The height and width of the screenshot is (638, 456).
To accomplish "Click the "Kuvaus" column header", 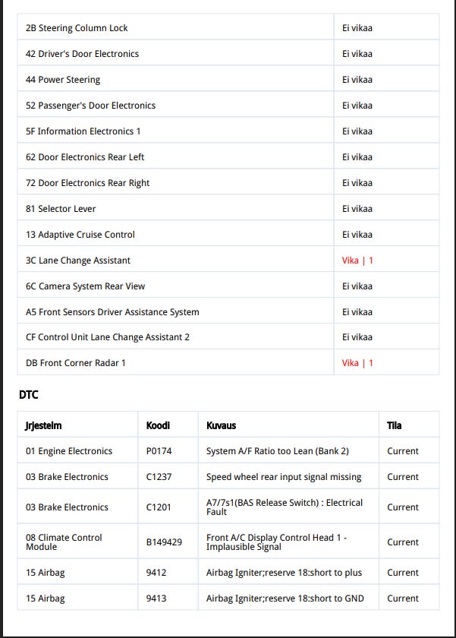I will tap(221, 425).
